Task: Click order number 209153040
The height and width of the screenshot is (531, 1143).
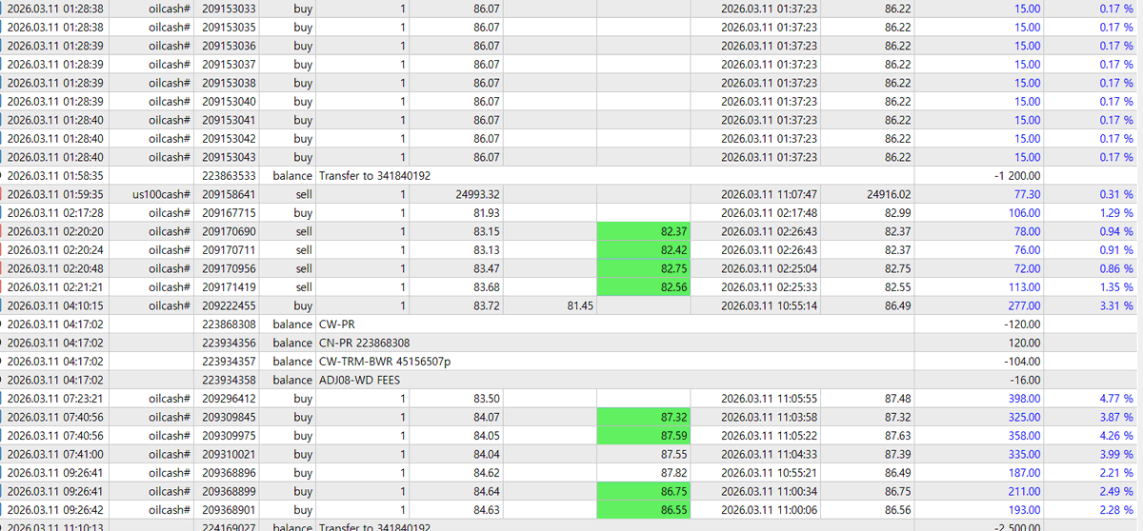Action: [229, 102]
